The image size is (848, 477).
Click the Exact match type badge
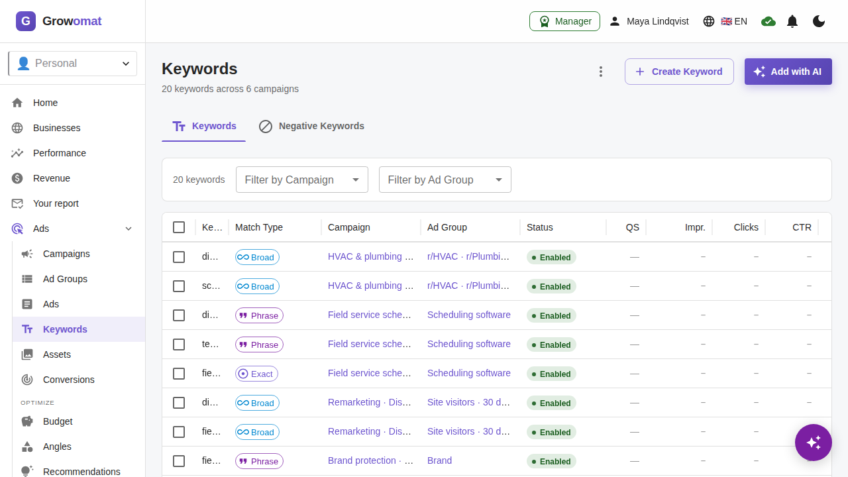pos(257,374)
